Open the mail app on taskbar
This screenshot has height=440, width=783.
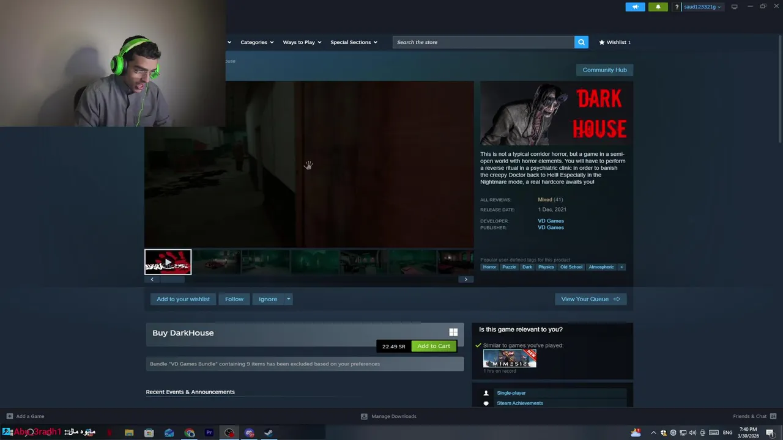169,433
